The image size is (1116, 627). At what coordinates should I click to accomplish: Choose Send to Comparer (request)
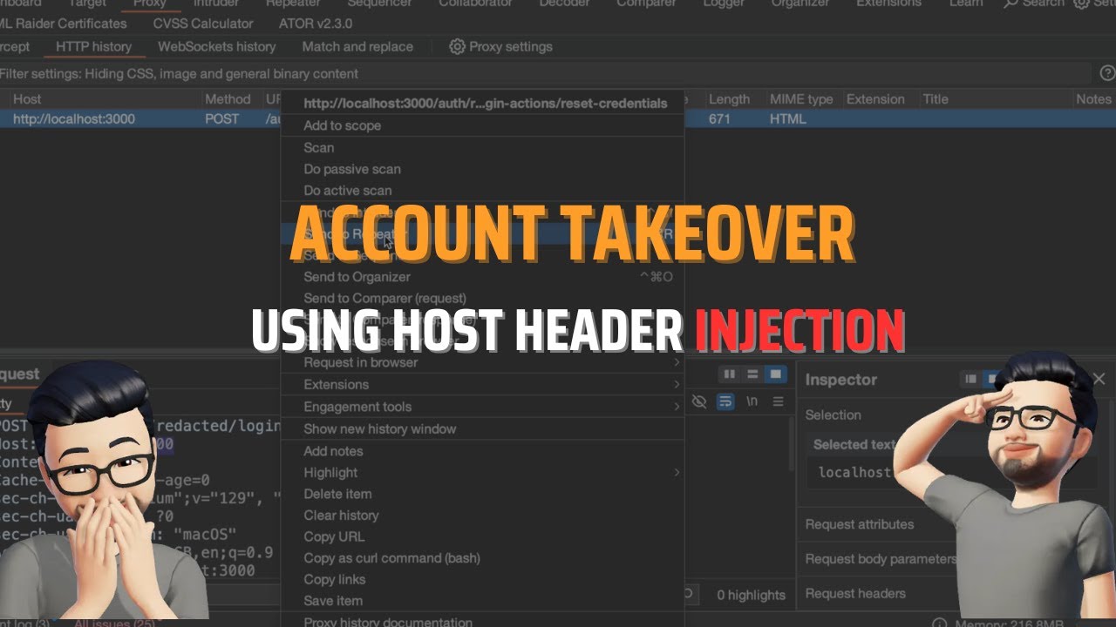pos(384,298)
